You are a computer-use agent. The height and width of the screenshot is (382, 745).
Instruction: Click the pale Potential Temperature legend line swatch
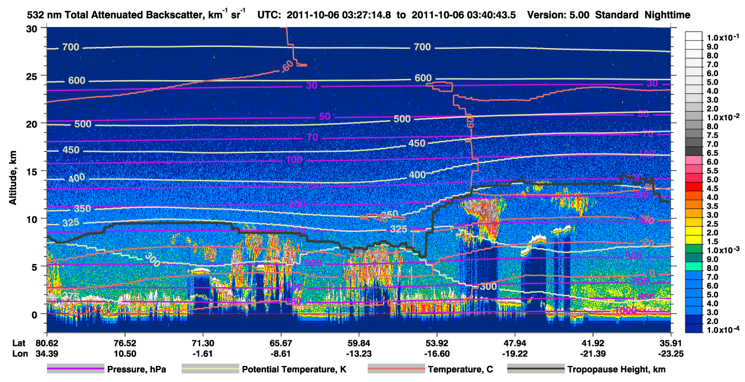click(x=210, y=369)
